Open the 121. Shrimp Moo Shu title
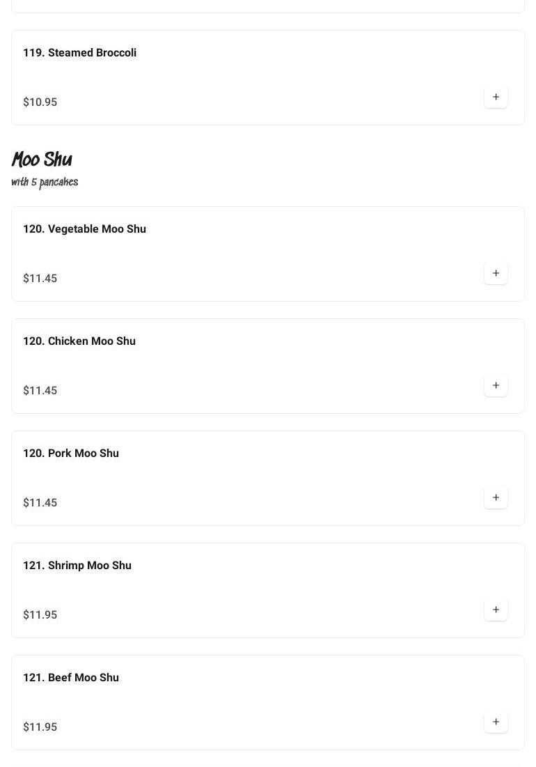Image resolution: width=536 pixels, height=767 pixels. (x=77, y=566)
